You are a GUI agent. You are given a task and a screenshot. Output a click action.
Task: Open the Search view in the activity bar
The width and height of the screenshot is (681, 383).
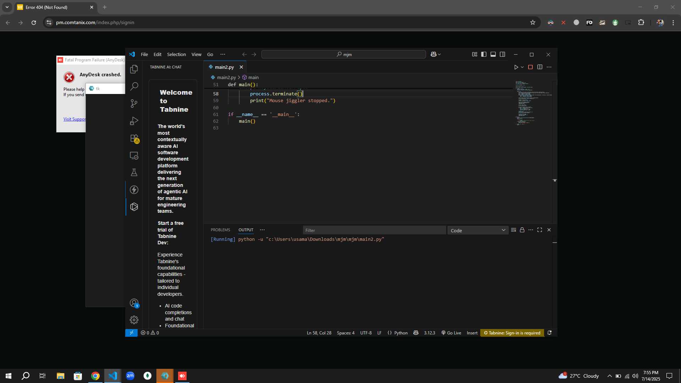click(134, 86)
